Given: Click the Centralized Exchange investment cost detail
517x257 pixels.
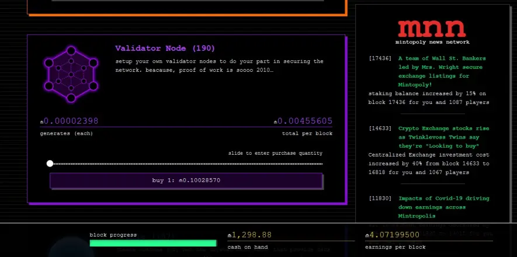Looking at the screenshot, I should coord(429,164).
